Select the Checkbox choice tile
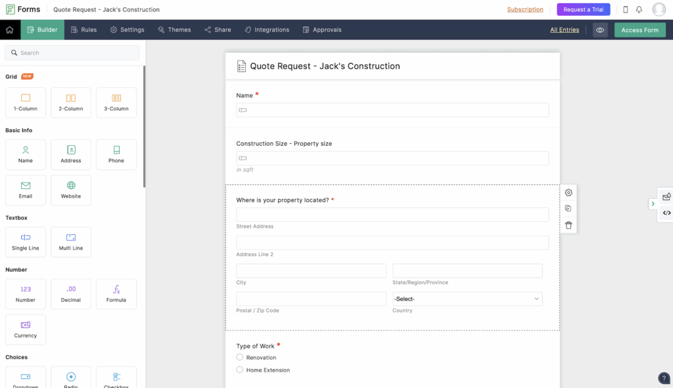 pos(116,377)
